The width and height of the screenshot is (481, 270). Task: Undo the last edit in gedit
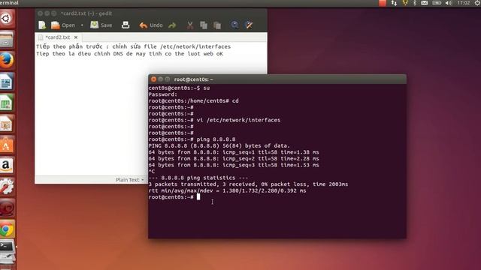coord(151,25)
